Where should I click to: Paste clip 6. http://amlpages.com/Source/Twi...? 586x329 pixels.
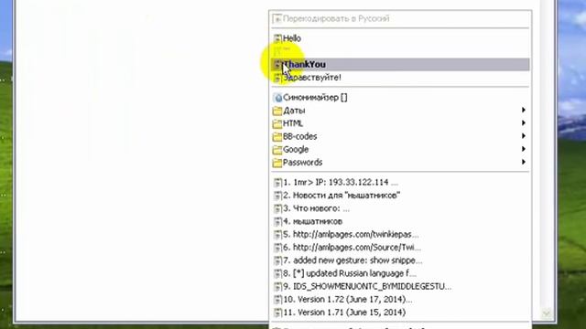click(x=400, y=248)
